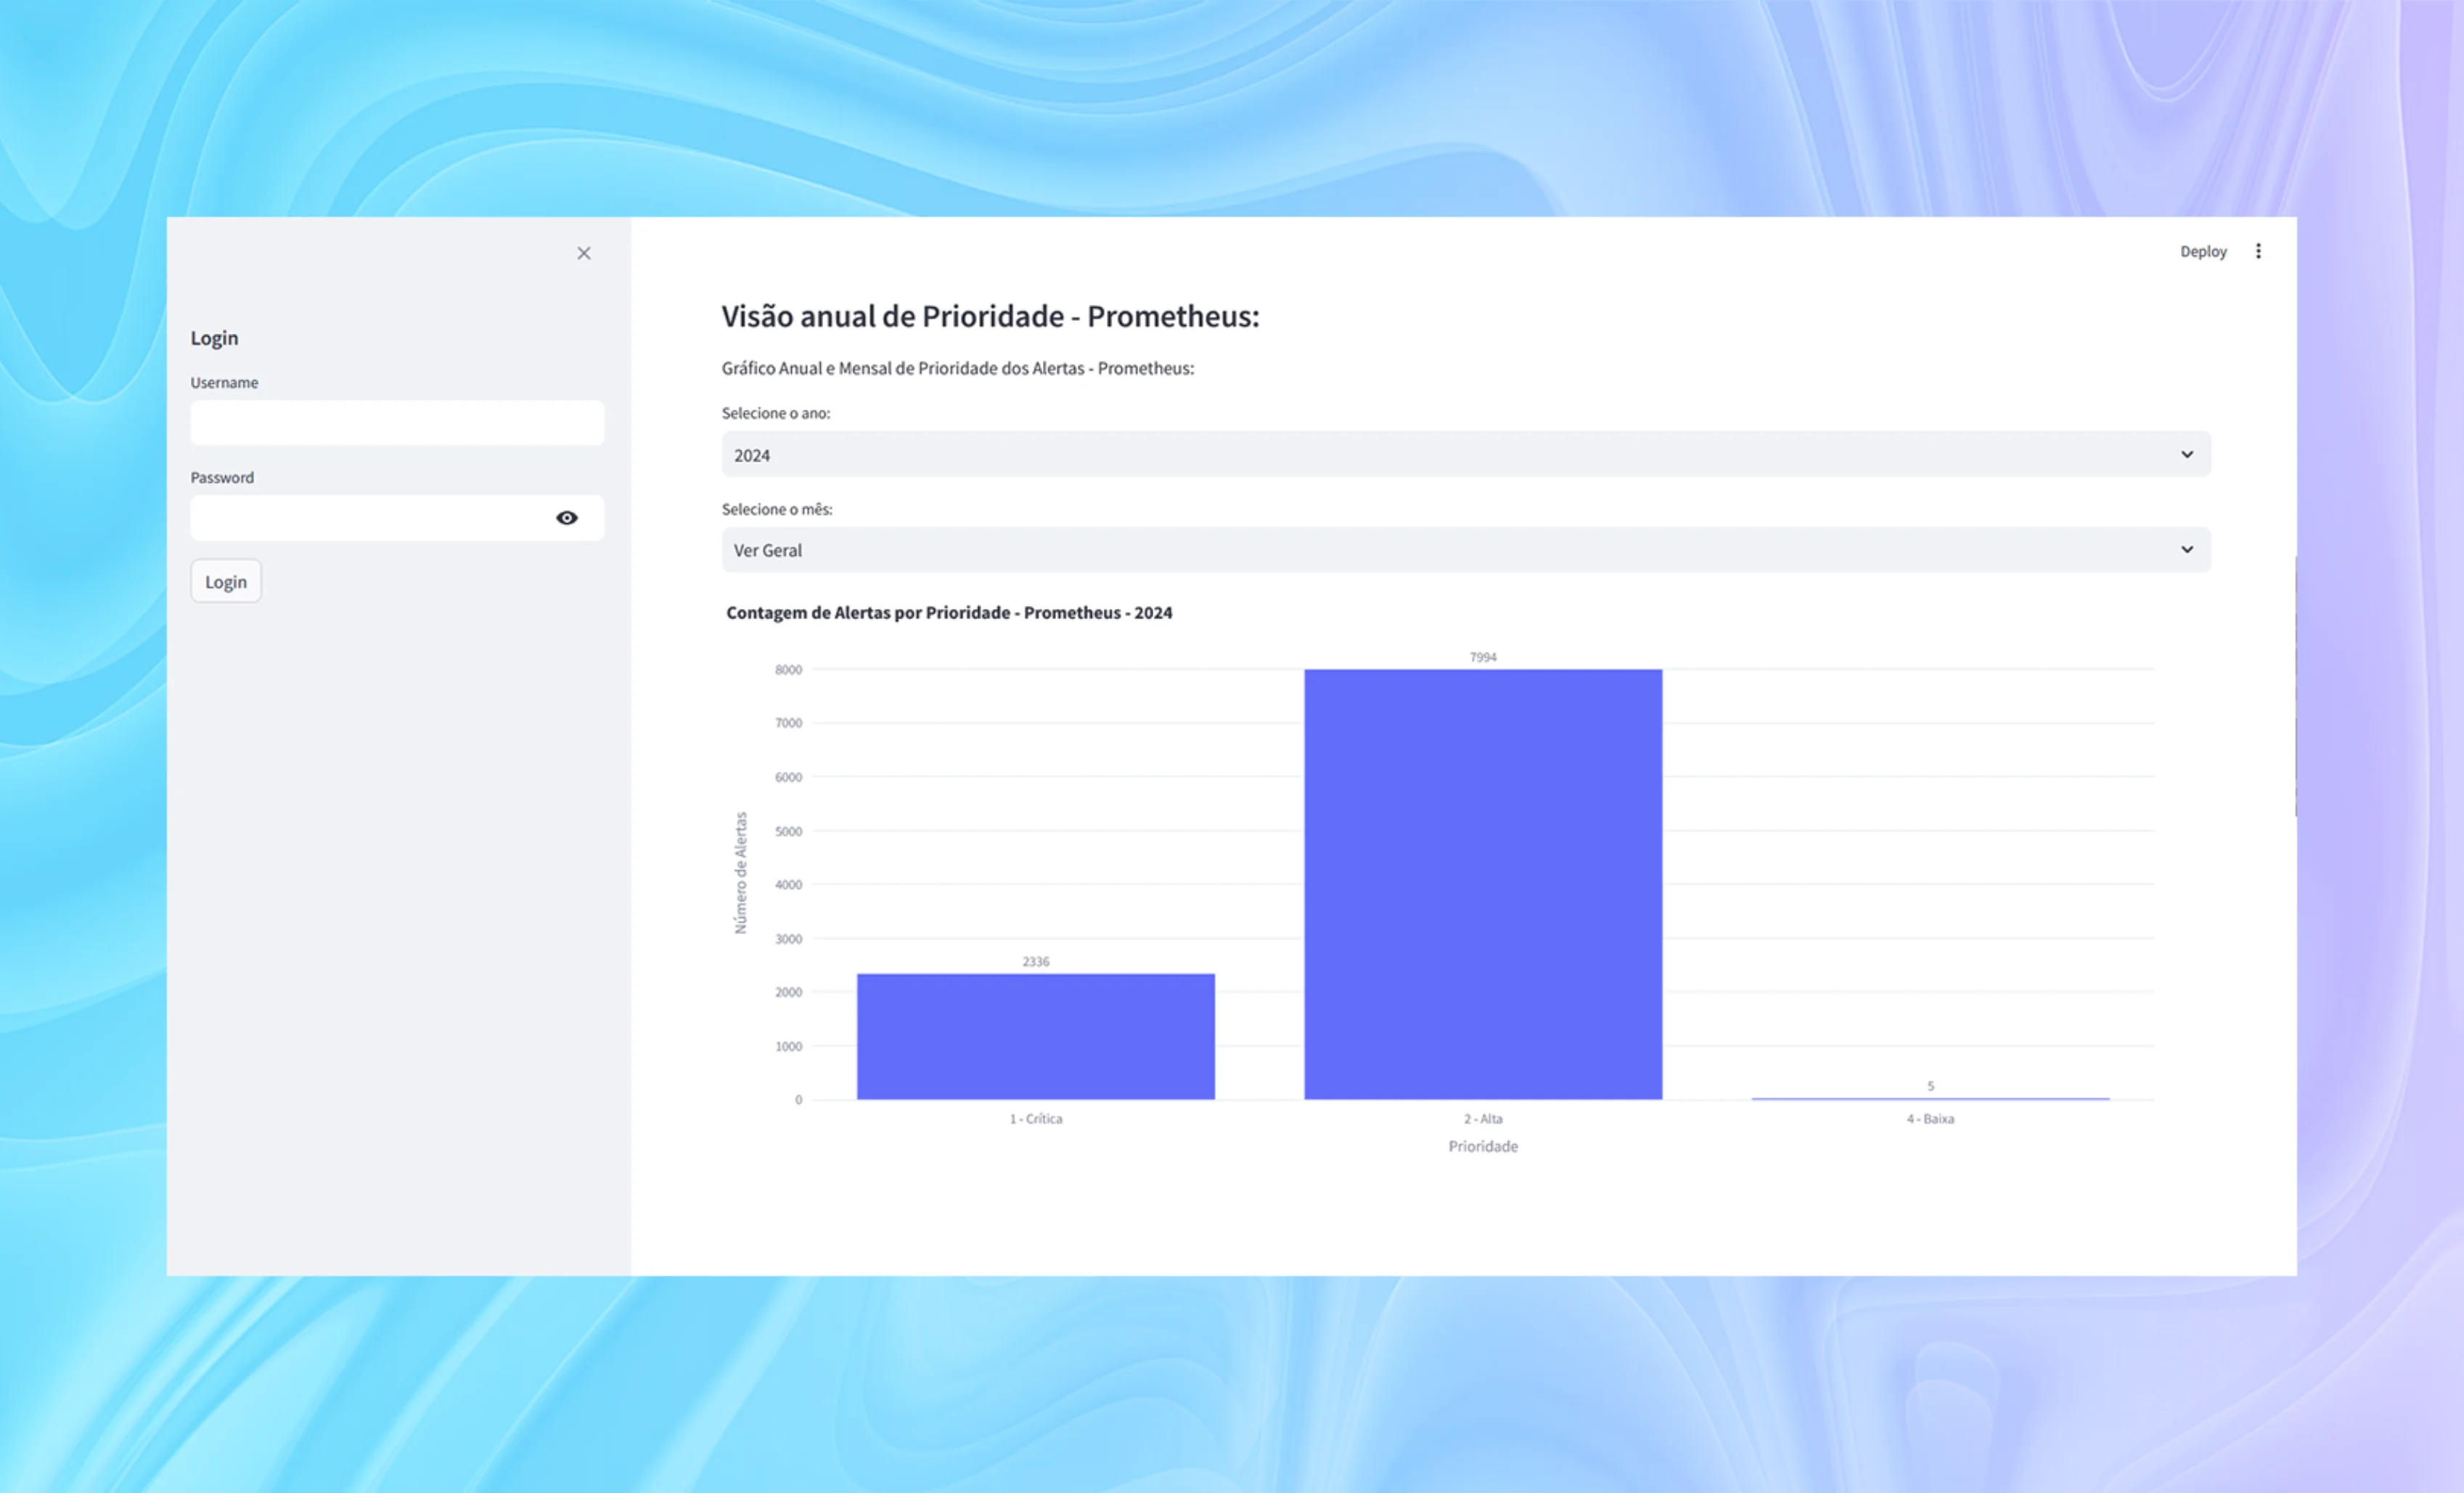The height and width of the screenshot is (1493, 2464).
Task: Click the Prioridade x-axis title
Action: pyautogui.click(x=1483, y=1146)
